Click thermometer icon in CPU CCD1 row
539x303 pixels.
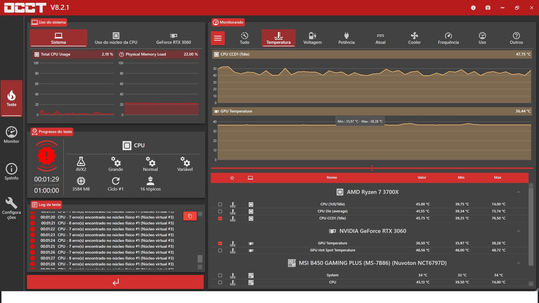233,219
